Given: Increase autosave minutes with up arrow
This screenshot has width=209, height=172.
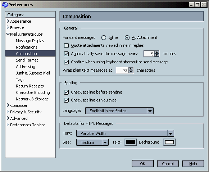Looking at the screenshot, I should coord(157,52).
